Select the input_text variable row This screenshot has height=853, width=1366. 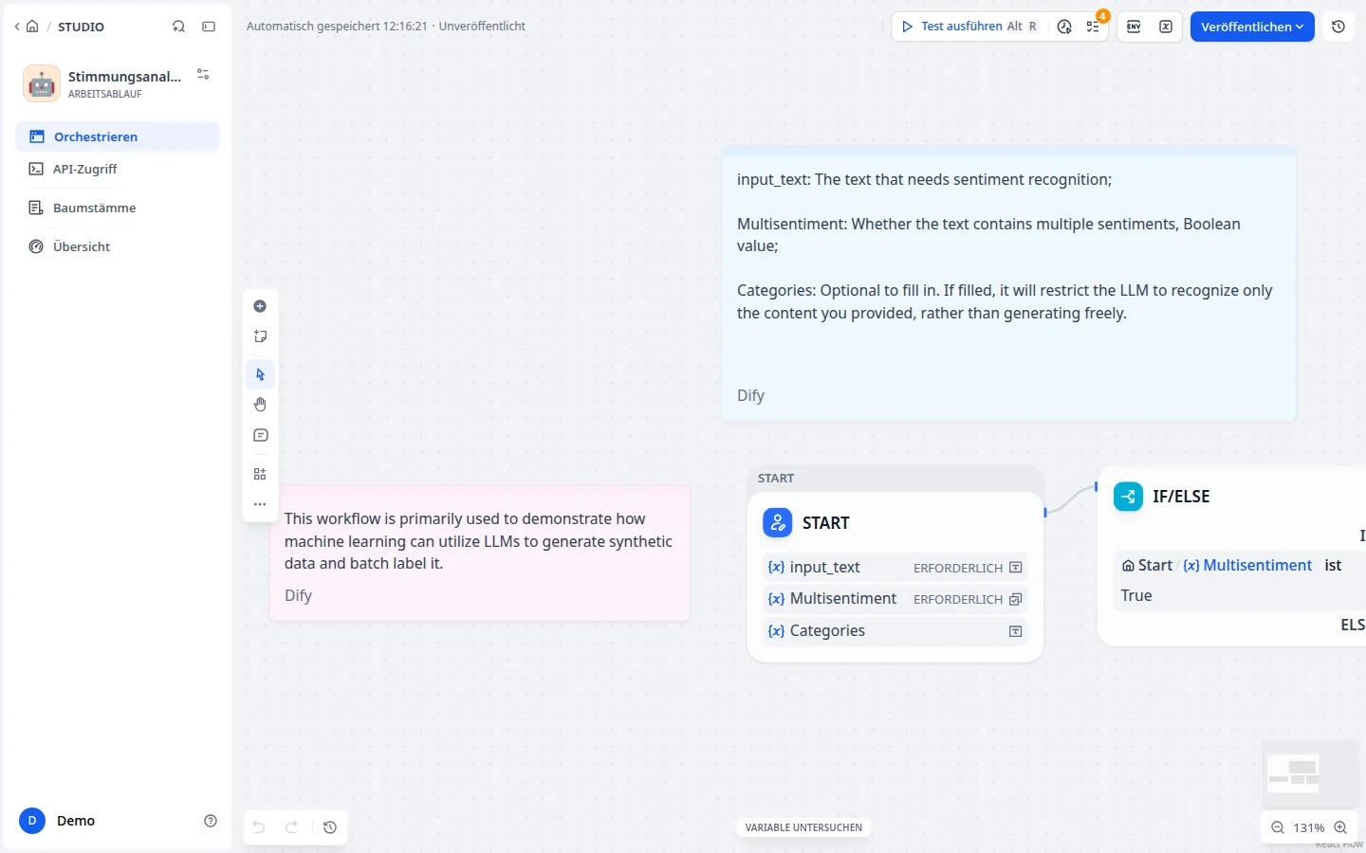coord(895,567)
